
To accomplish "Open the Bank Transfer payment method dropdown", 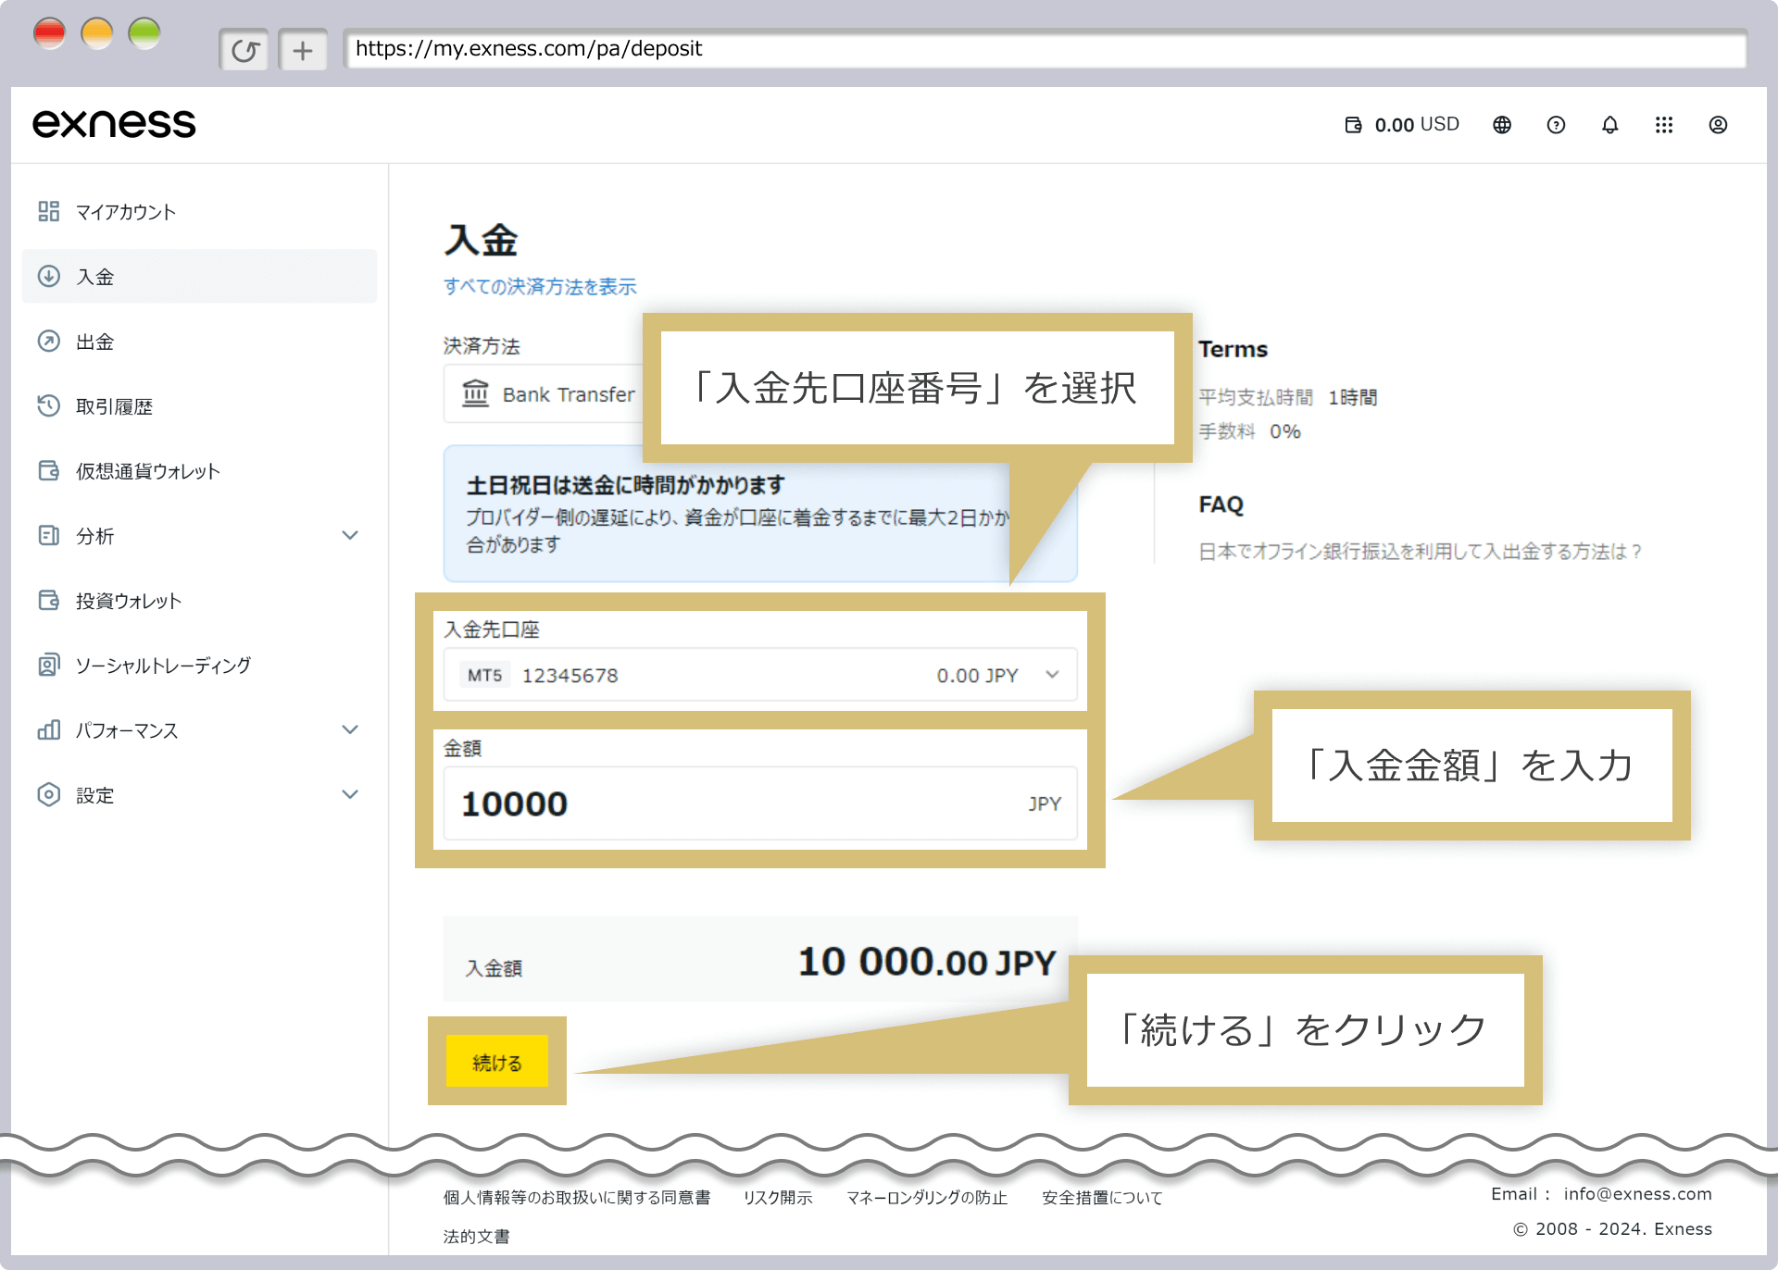I will tap(545, 393).
